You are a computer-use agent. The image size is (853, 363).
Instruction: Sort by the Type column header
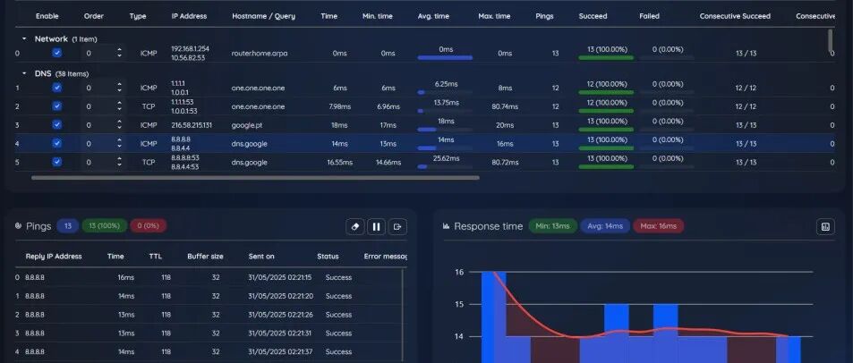138,16
